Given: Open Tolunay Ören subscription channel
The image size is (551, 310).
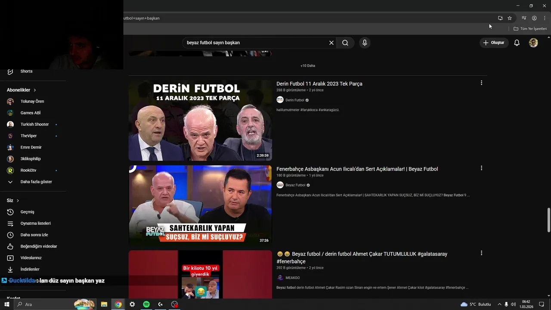Looking at the screenshot, I should click(x=33, y=102).
